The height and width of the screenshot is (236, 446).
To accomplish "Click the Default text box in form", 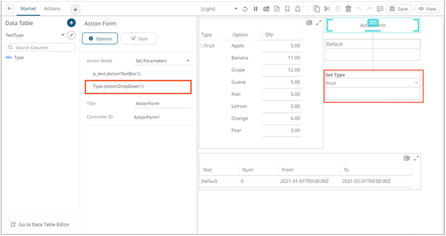I will pyautogui.click(x=373, y=44).
